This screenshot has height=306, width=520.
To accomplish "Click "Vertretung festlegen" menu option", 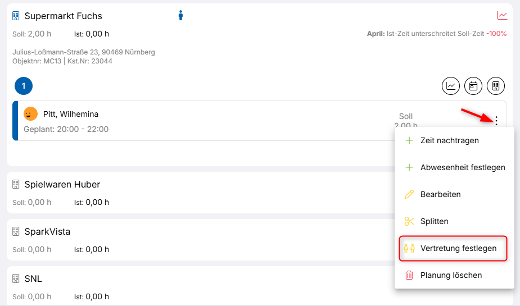I will 458,248.
